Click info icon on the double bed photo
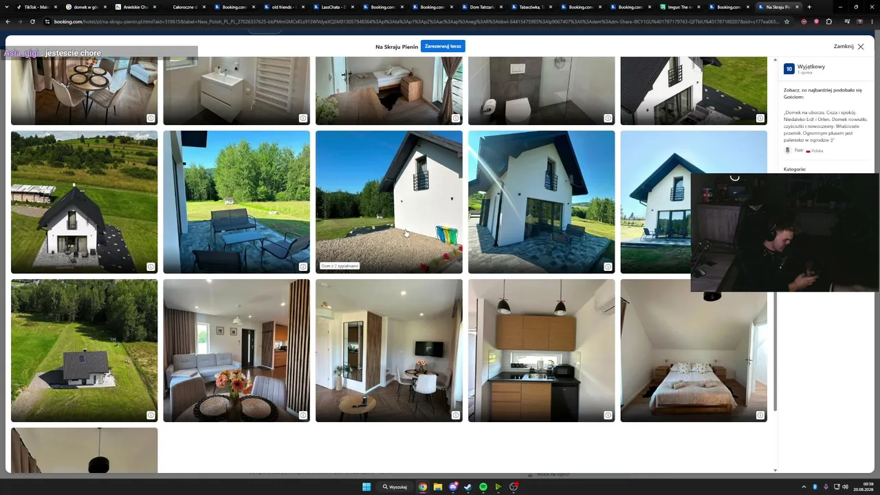 point(760,415)
